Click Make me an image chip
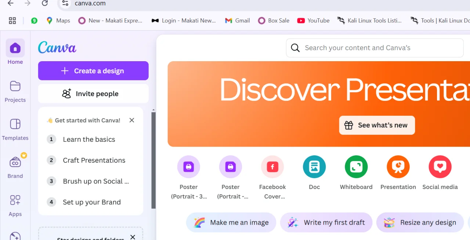 click(x=231, y=222)
